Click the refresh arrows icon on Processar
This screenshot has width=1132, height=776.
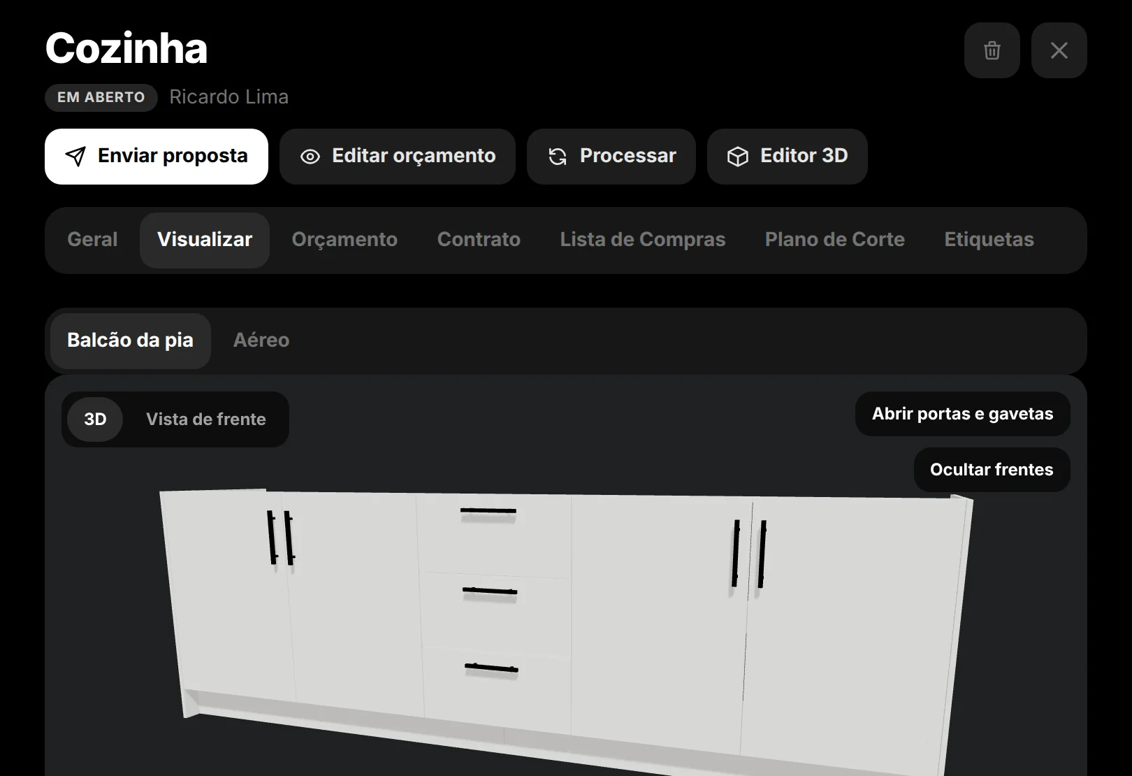click(558, 157)
